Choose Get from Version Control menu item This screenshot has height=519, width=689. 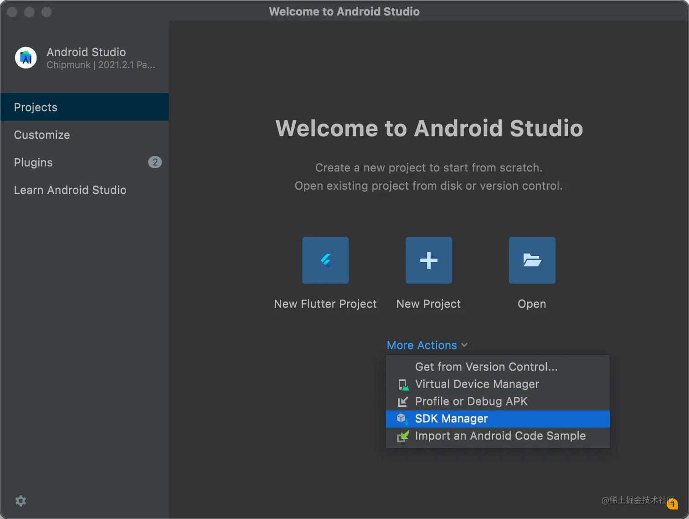pyautogui.click(x=498, y=367)
